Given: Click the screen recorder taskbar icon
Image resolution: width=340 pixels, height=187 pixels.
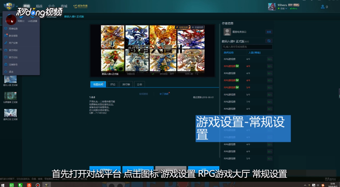Looking at the screenshot, I should click(x=37, y=185).
